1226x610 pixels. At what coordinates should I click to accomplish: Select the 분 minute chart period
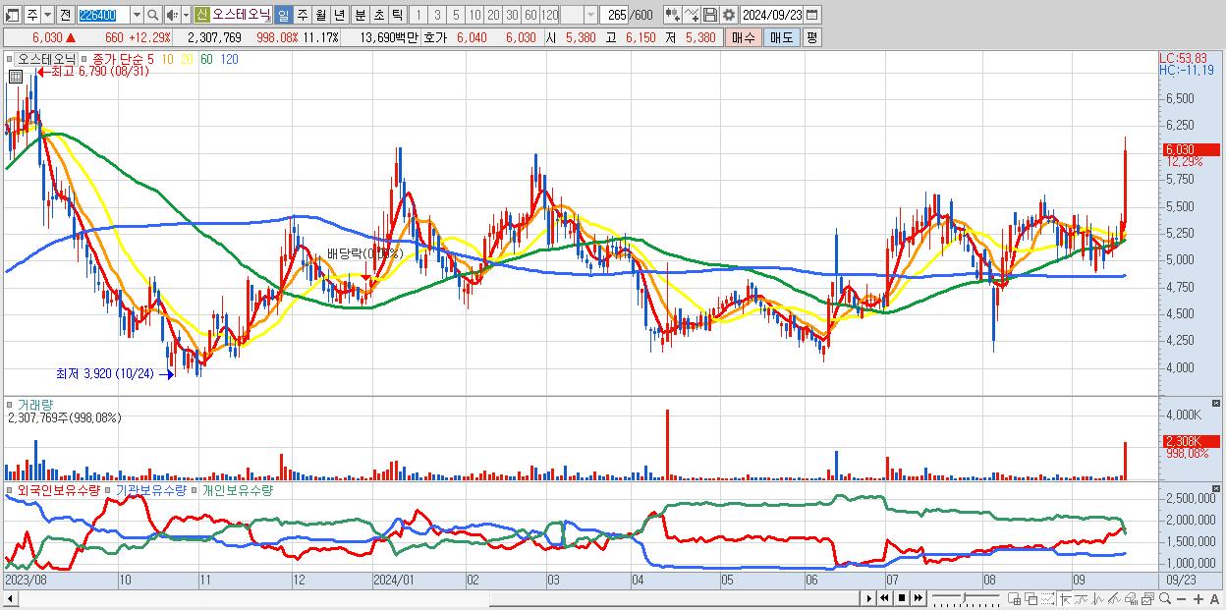[x=359, y=15]
